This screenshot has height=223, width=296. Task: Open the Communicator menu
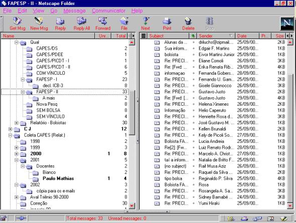(109, 11)
